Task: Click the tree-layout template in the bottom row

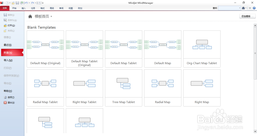Action: (45, 121)
